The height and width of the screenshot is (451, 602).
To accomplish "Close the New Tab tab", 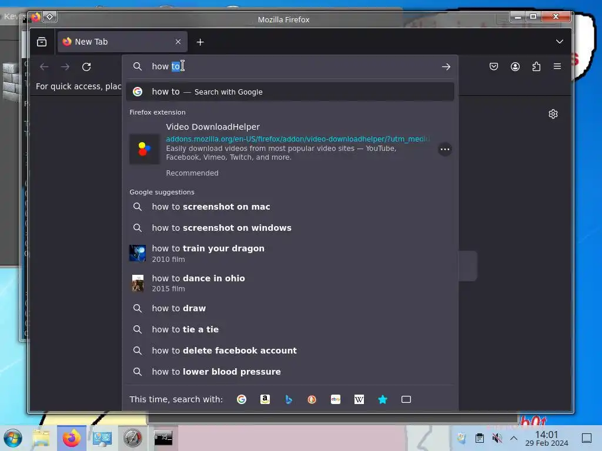I will click(178, 42).
